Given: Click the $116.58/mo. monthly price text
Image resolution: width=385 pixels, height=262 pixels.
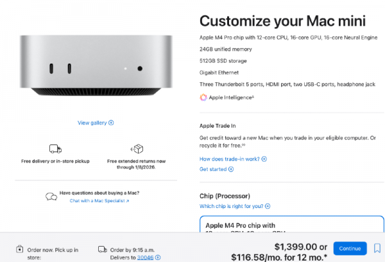Looking at the screenshot, I should 278,257.
